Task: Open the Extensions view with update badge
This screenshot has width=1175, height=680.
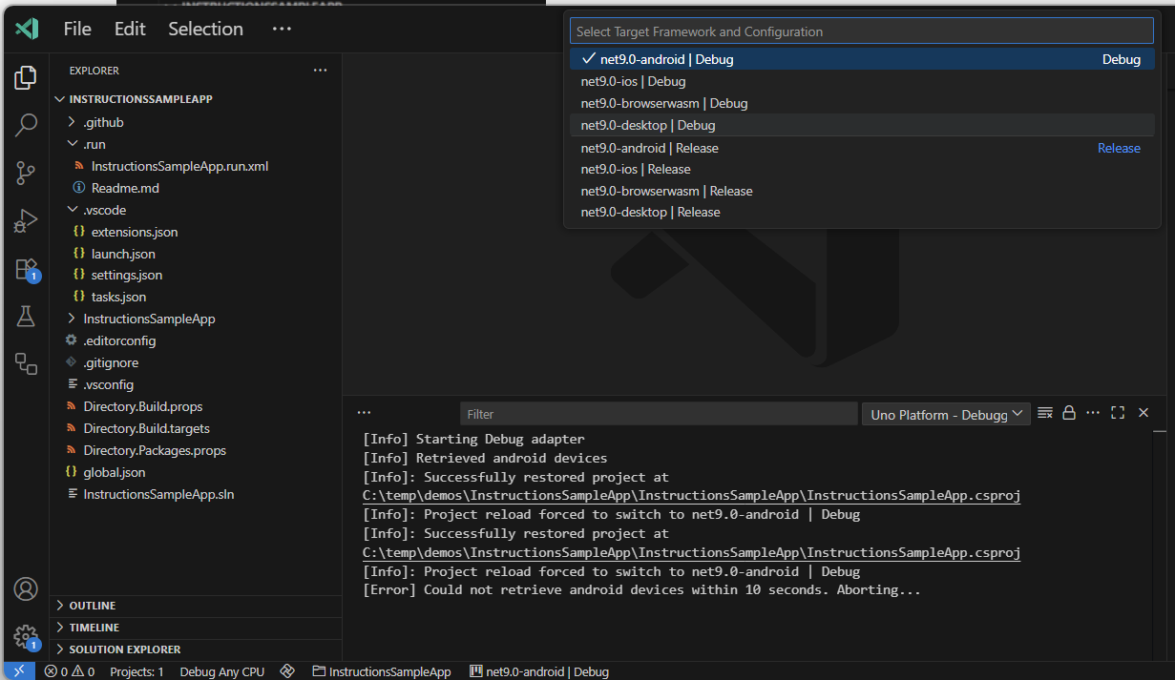Action: (x=26, y=269)
